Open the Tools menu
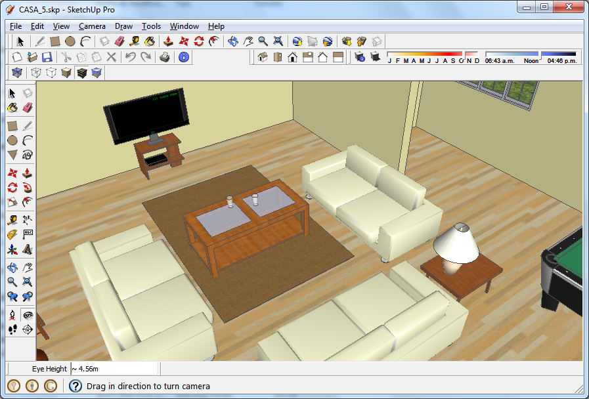Screen dimensions: 589x399 pyautogui.click(x=151, y=26)
